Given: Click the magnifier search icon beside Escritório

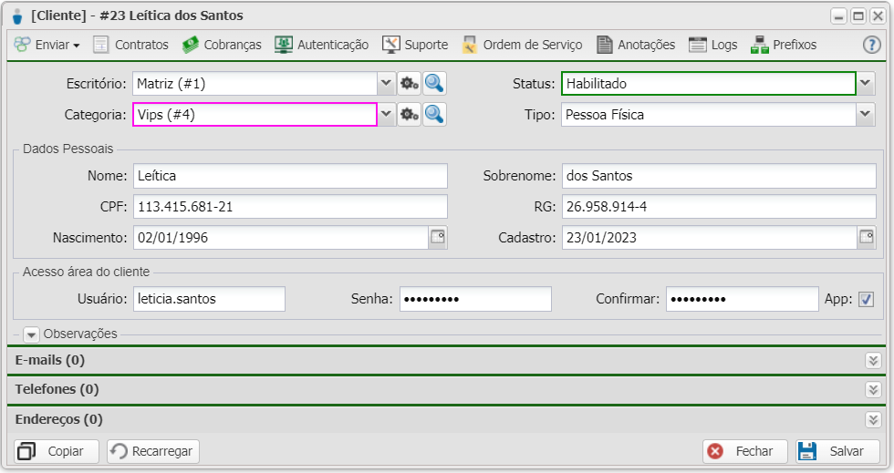Looking at the screenshot, I should [x=435, y=84].
